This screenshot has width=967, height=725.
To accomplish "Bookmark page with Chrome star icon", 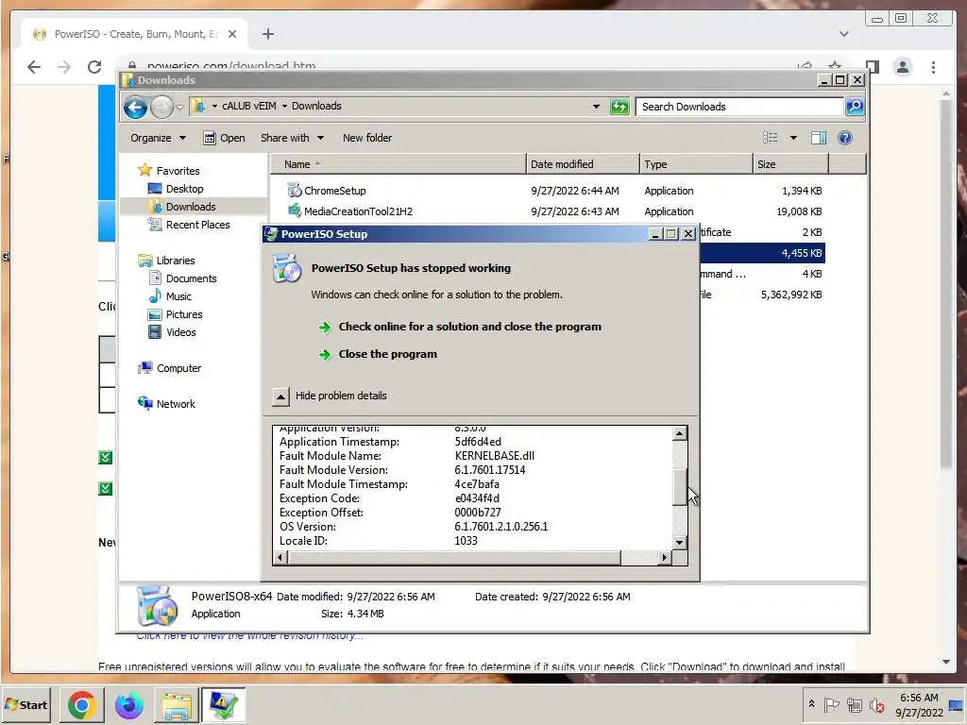I will click(x=835, y=67).
